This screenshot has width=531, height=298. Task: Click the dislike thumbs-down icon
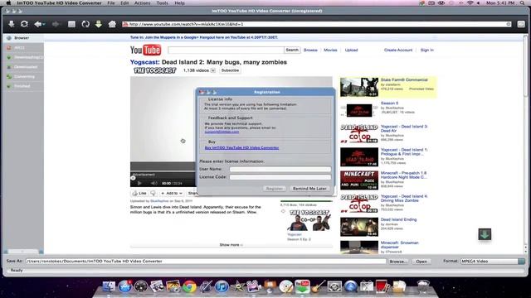tap(153, 193)
